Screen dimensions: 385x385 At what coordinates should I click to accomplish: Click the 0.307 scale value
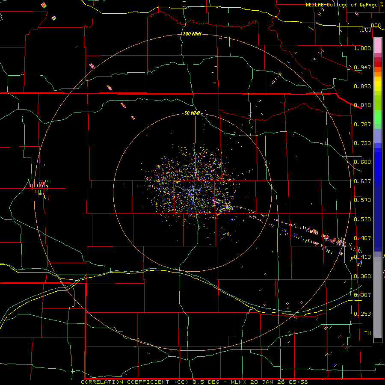pos(362,295)
